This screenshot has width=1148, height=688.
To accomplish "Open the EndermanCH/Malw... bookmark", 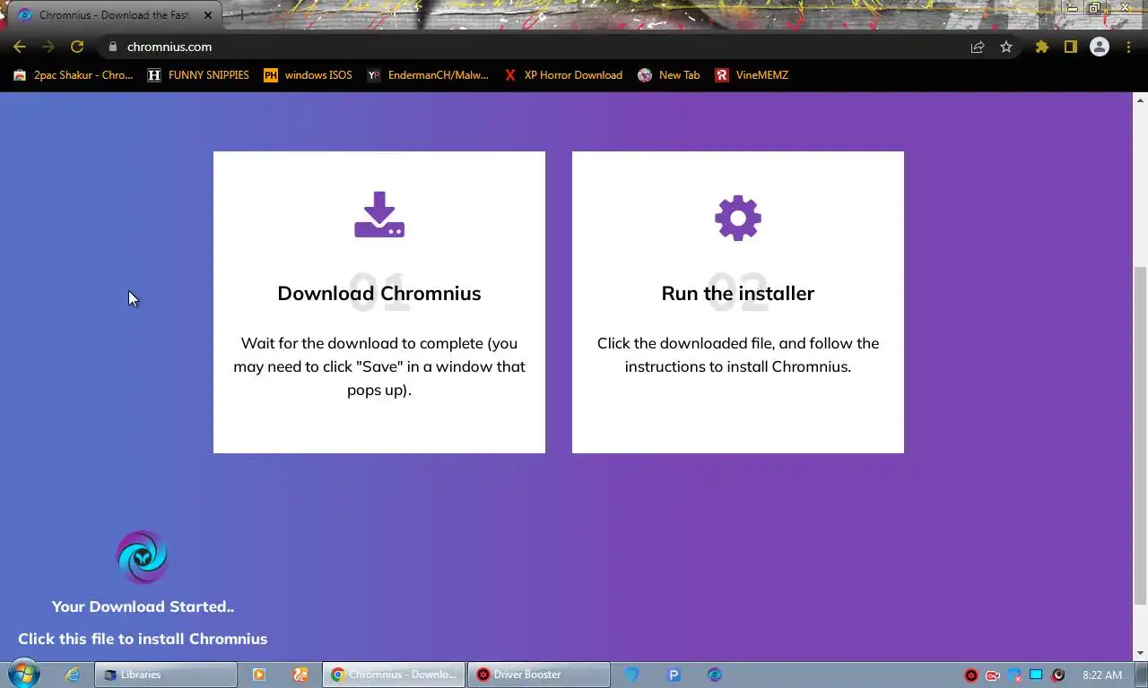I will (x=428, y=75).
